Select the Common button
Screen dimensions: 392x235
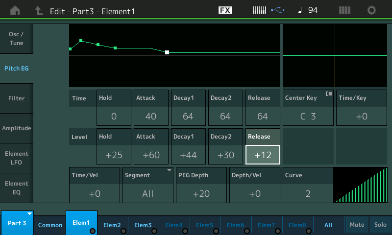point(50,225)
